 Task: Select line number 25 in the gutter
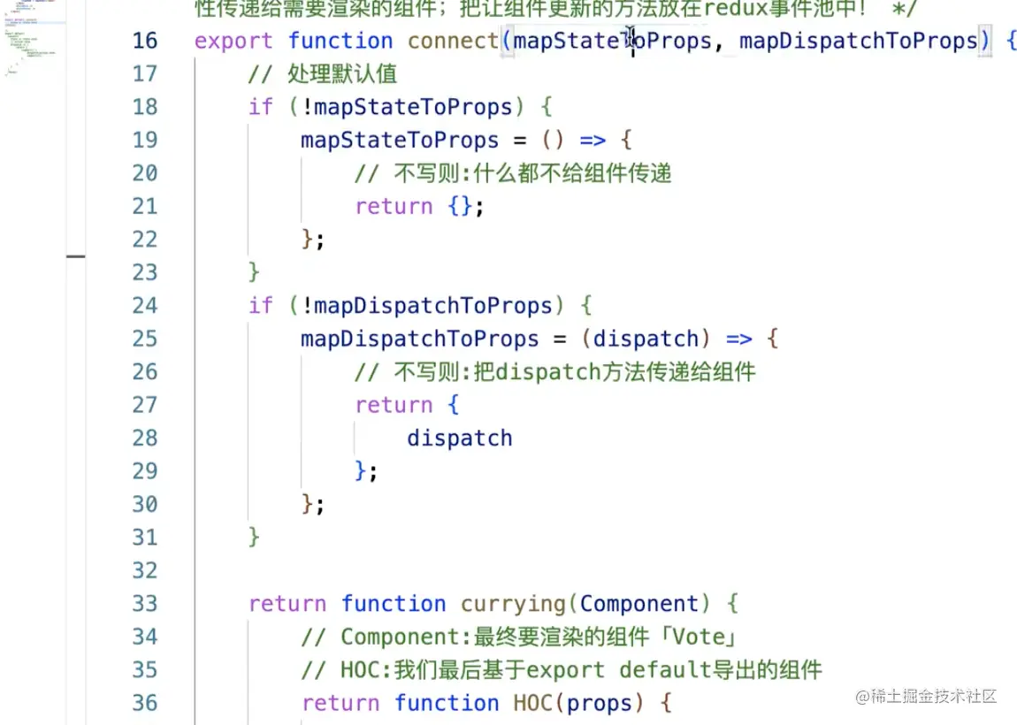pyautogui.click(x=145, y=339)
